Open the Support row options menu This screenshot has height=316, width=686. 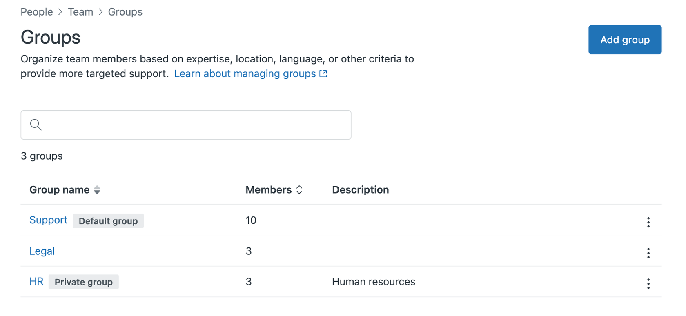(648, 222)
